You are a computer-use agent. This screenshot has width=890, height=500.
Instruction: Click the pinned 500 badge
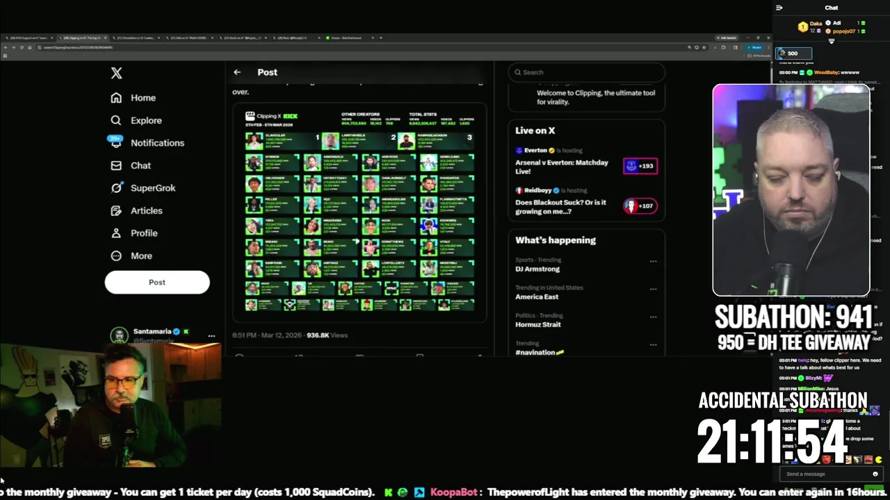(793, 53)
